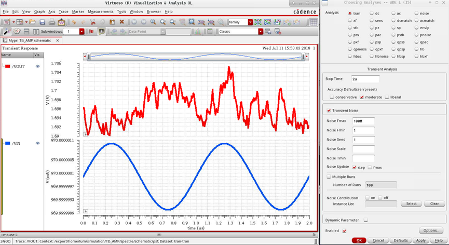Screen dimensions: 449x245
Task: Click the Undo arrow icon
Action: 74,22
